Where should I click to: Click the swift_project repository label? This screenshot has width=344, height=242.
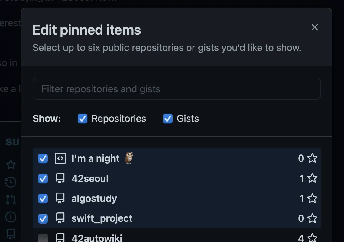[x=102, y=218]
